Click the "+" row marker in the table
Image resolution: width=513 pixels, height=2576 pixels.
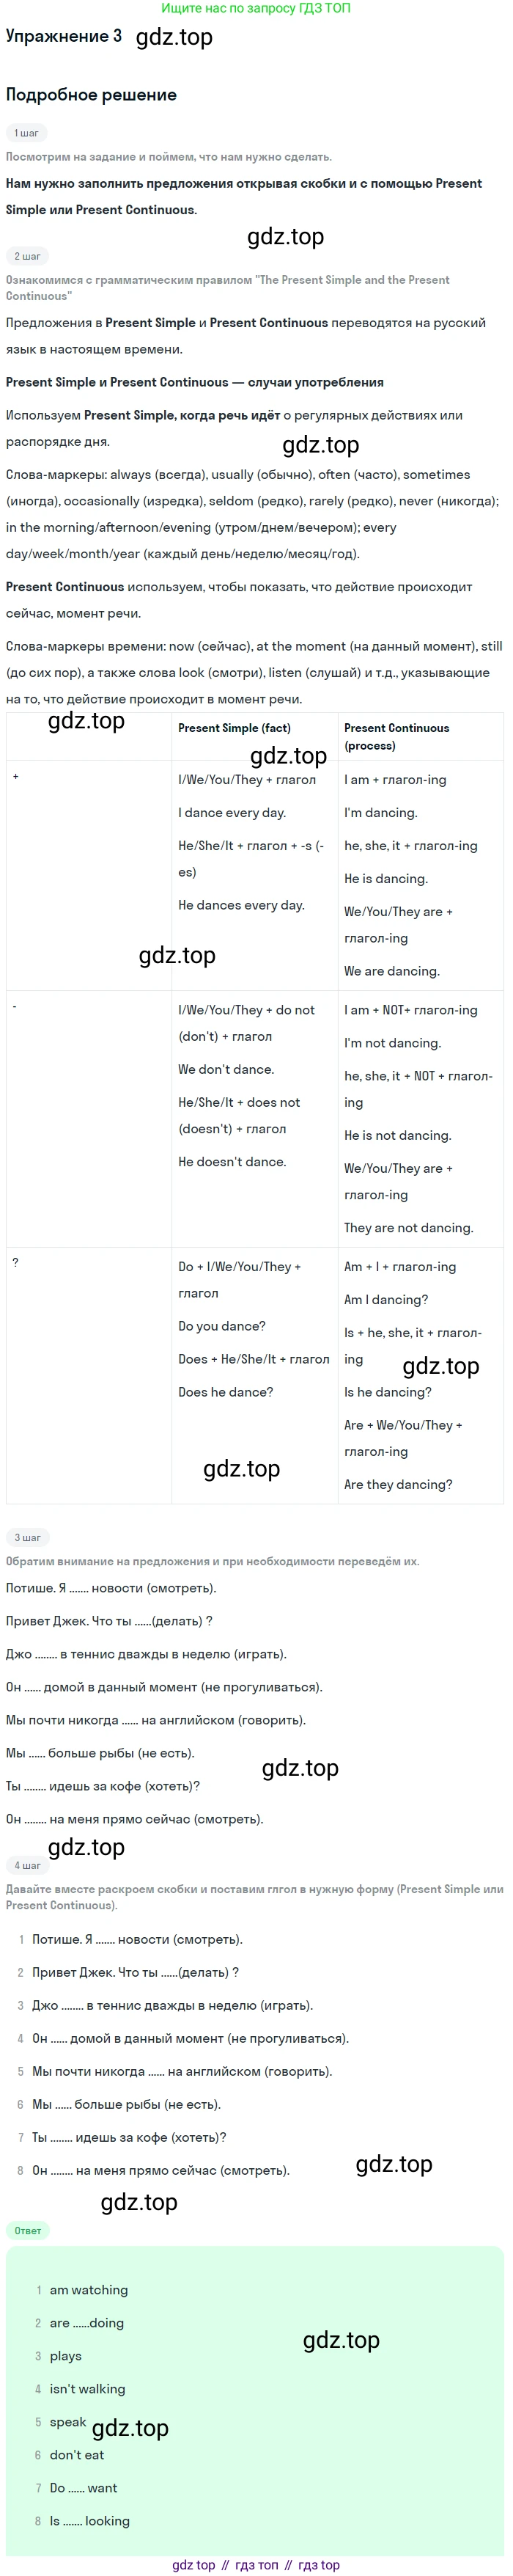pos(15,776)
